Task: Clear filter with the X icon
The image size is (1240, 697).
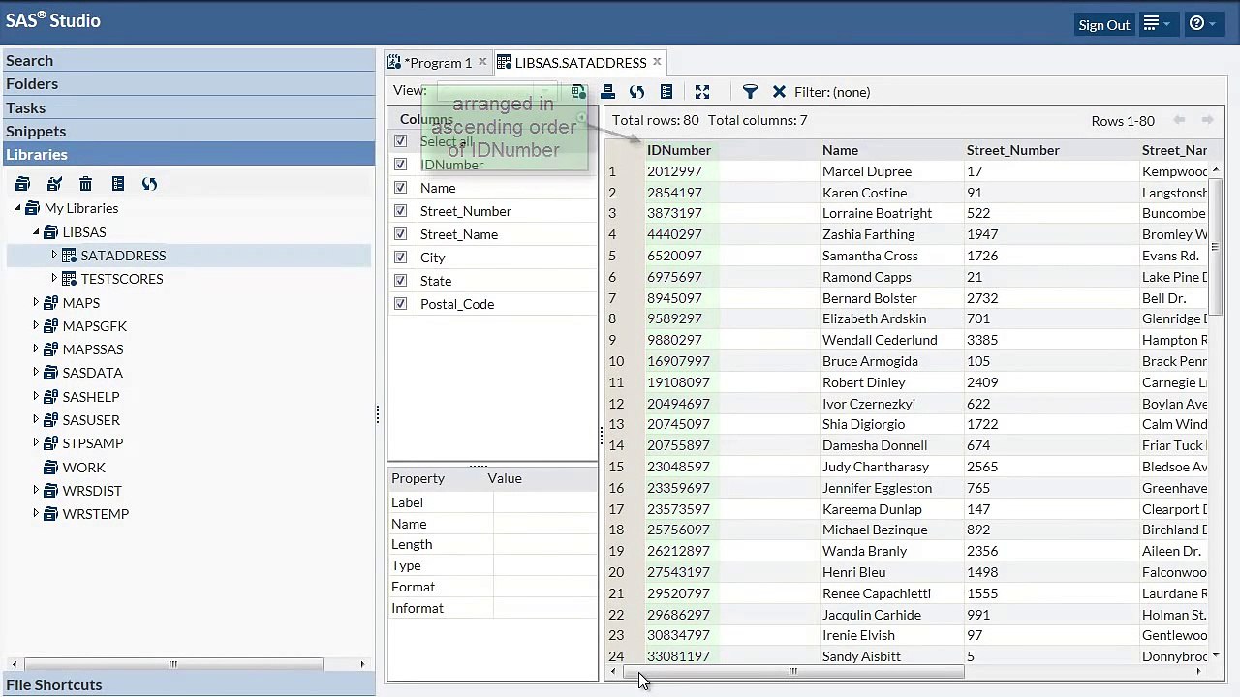Action: click(779, 92)
